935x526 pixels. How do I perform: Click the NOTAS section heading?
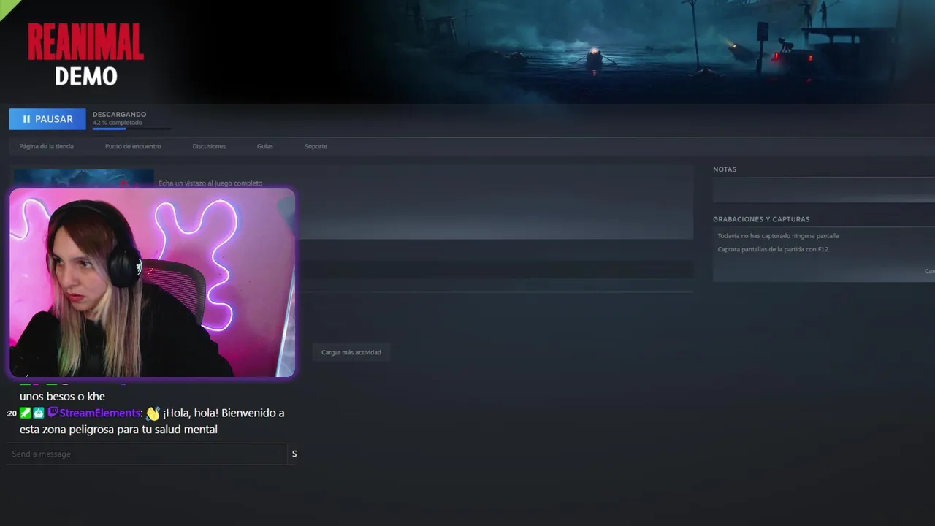(725, 169)
